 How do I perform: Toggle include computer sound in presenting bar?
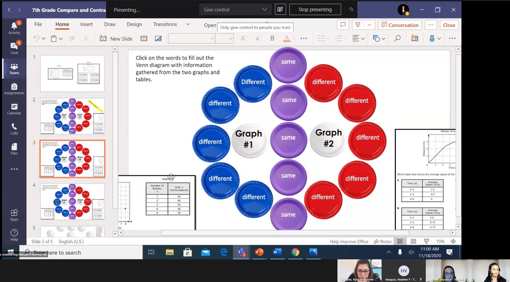(x=280, y=9)
